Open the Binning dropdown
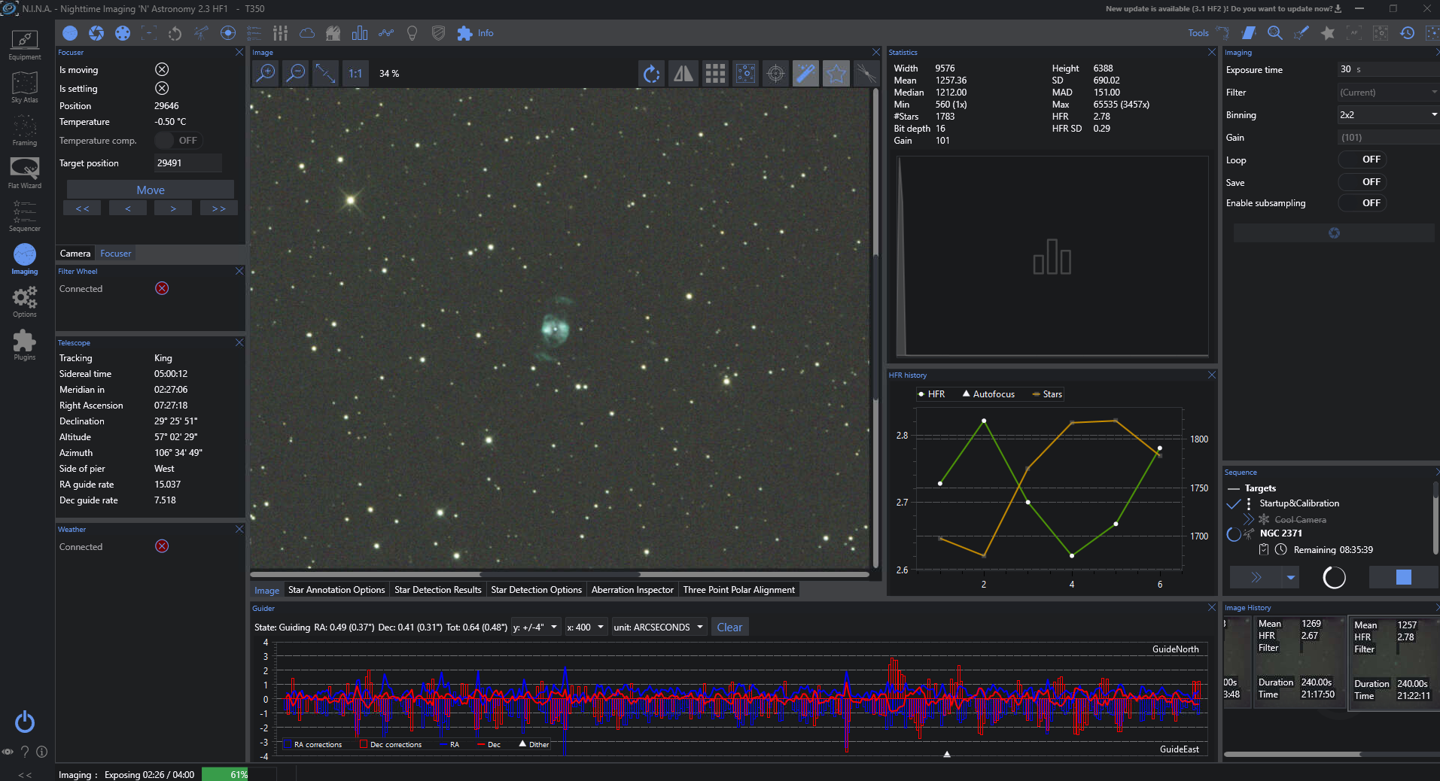Screen dimensions: 1440x781 tap(1387, 115)
